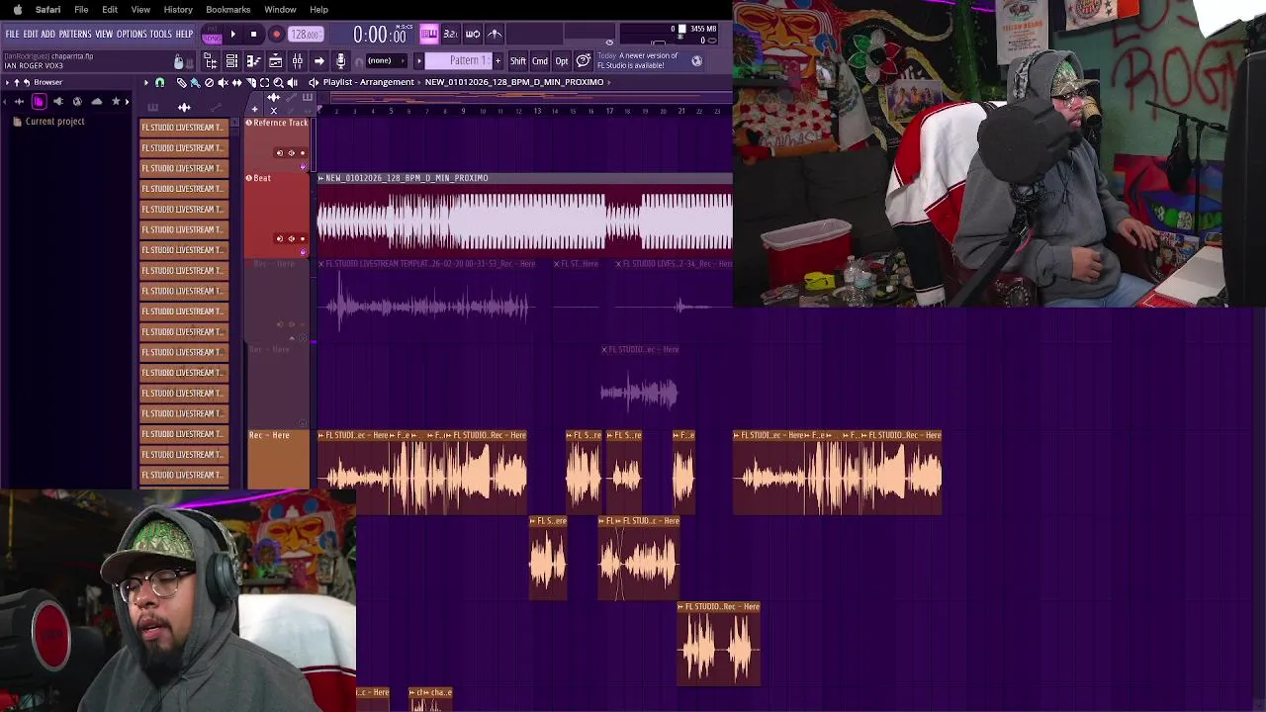Select the Slip tool in playlist toolbar
Screen dimensions: 1266x712
tap(237, 83)
